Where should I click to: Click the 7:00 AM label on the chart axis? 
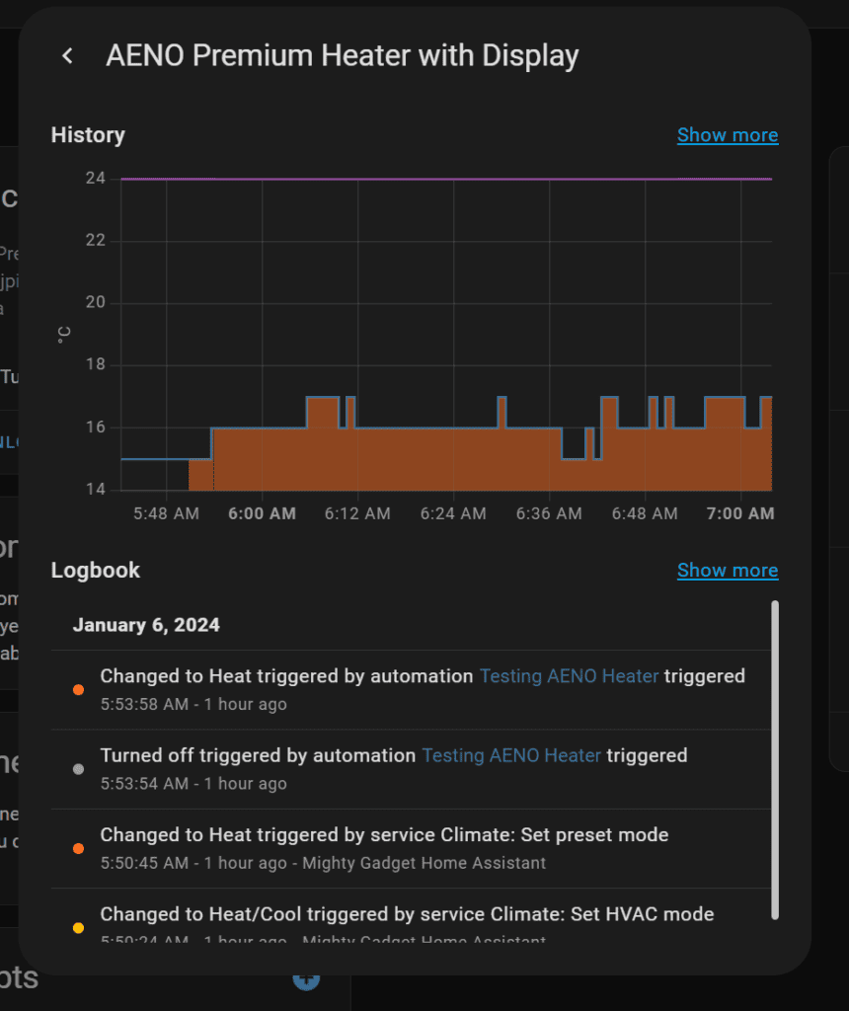[x=740, y=513]
